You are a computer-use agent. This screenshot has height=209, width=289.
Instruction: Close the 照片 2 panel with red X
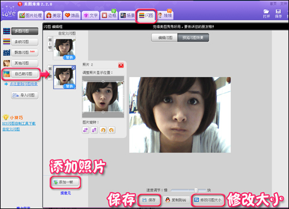(121, 65)
